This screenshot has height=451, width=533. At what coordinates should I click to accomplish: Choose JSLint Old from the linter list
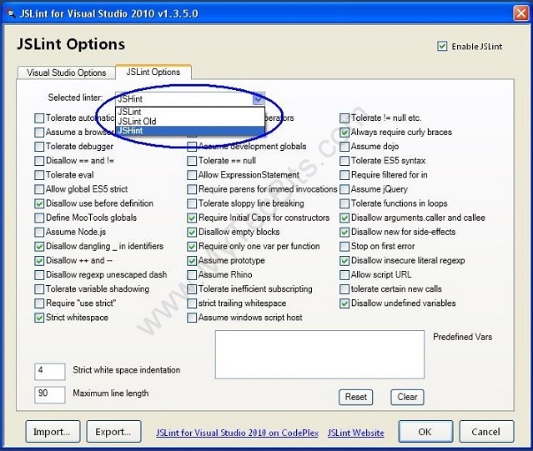190,121
